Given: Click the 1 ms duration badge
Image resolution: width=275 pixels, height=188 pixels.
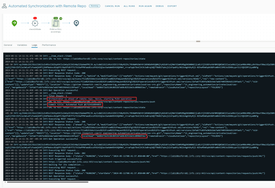Looking at the screenshot, I should 55,18.
